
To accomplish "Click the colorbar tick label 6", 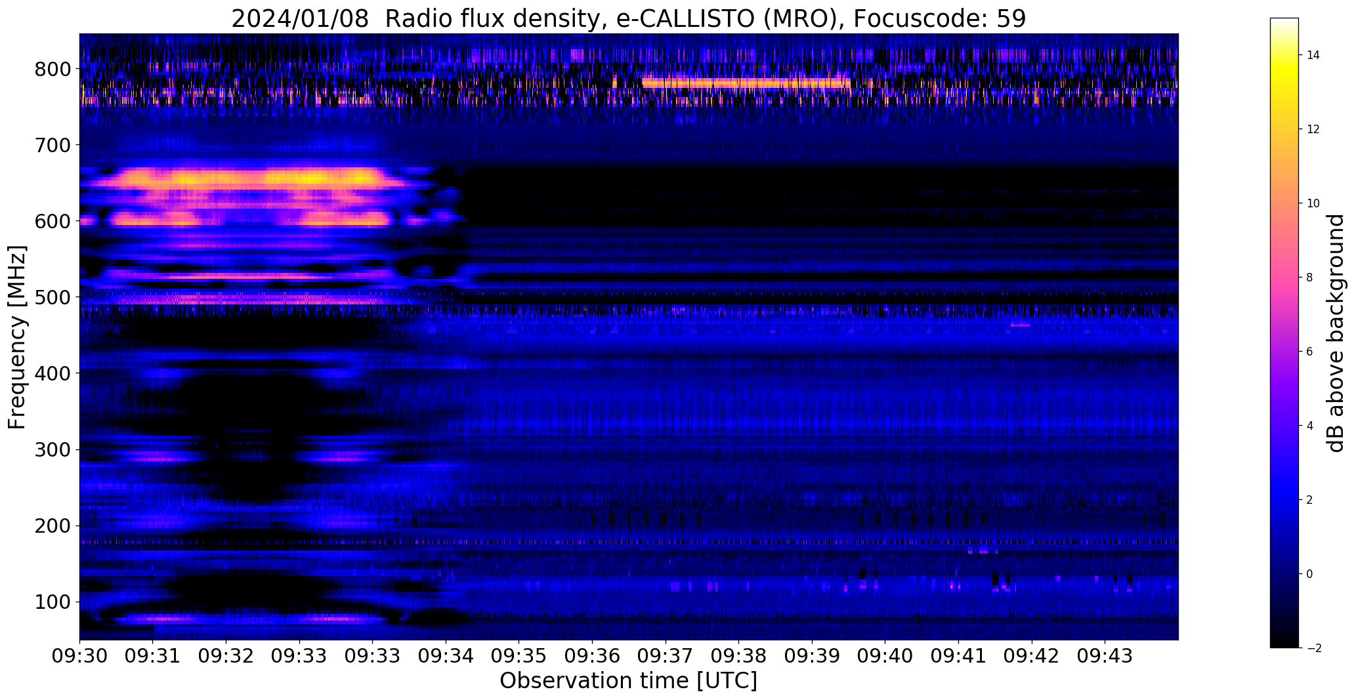I will (x=1310, y=352).
